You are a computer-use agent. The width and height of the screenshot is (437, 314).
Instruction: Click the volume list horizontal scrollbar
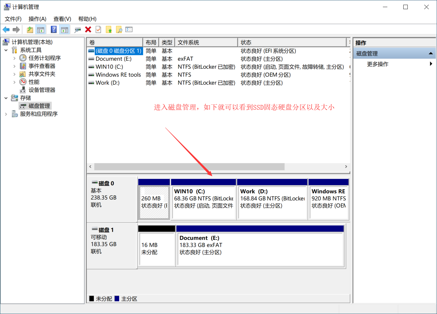point(189,167)
